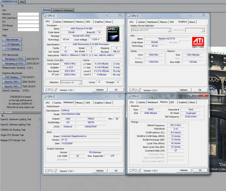Viewport: 226px width, 191px height.
Task: Click the CINEBENCH 9.5 title tab
Action: tap(9, 2)
